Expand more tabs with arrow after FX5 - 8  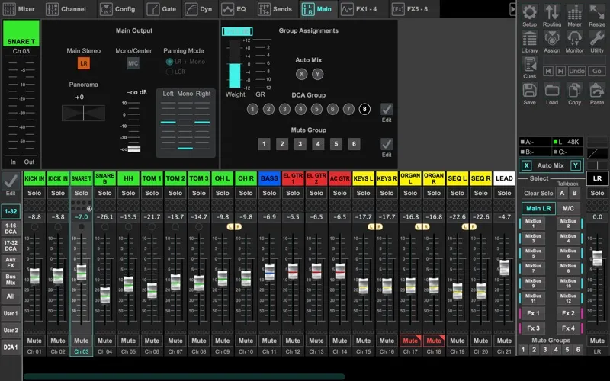512,9
